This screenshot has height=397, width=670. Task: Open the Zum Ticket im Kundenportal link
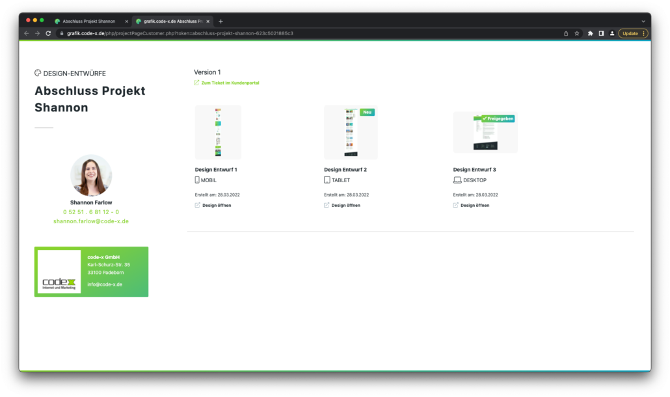pos(230,83)
